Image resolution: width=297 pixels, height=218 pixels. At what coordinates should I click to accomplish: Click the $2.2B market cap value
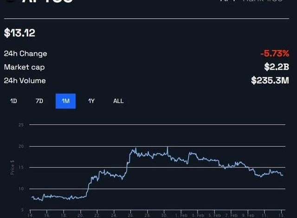click(x=277, y=67)
